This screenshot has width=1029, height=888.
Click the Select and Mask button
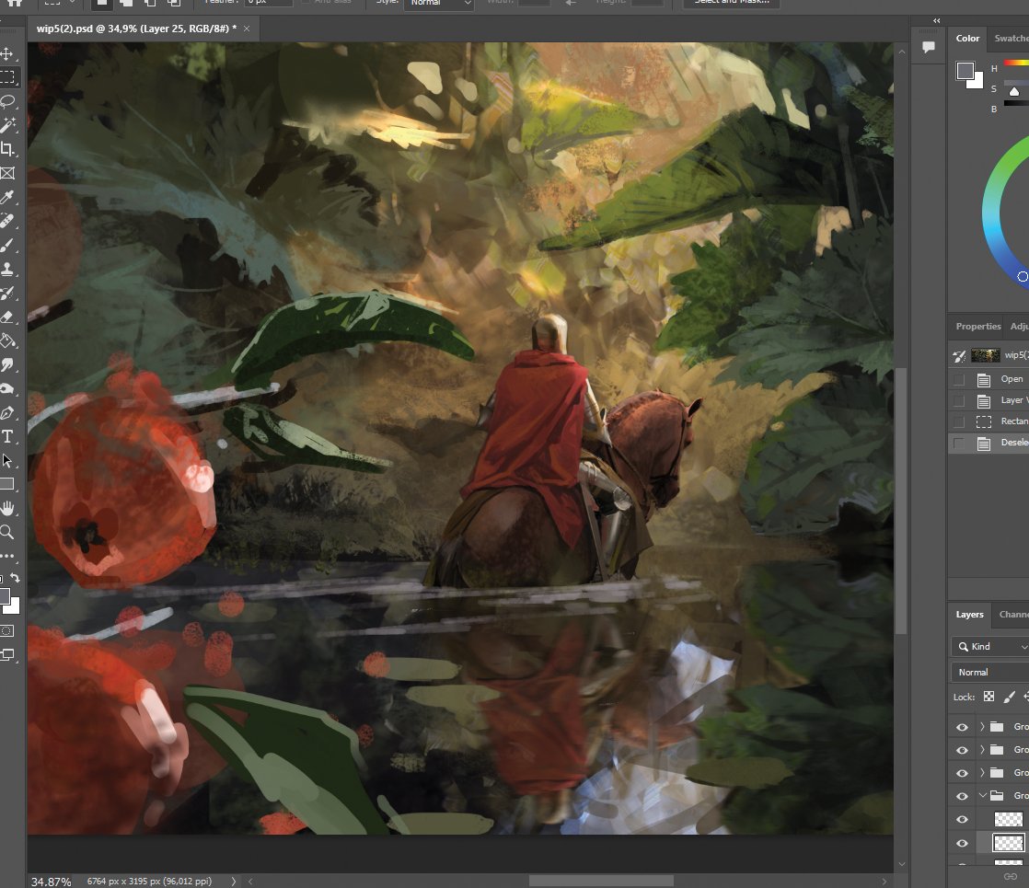click(732, 3)
